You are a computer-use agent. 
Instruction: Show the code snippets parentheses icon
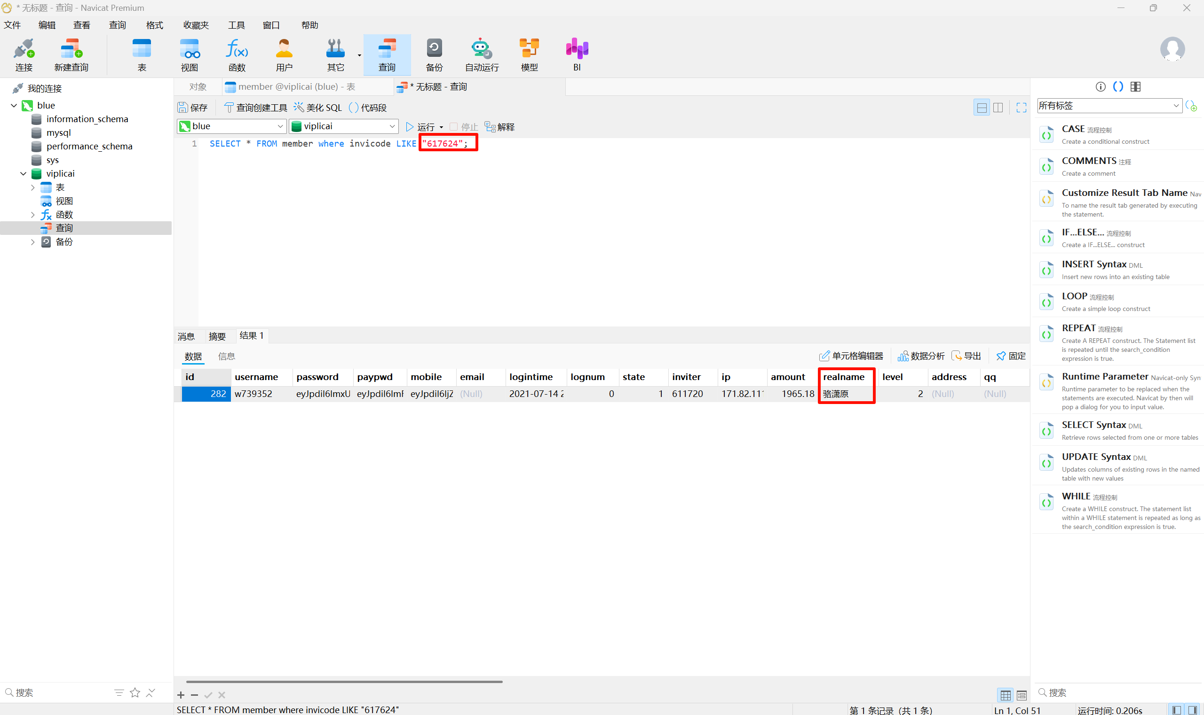(x=1117, y=87)
